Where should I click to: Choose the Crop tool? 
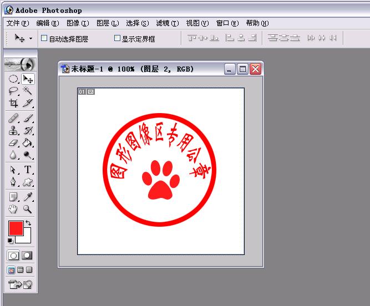[x=14, y=103]
